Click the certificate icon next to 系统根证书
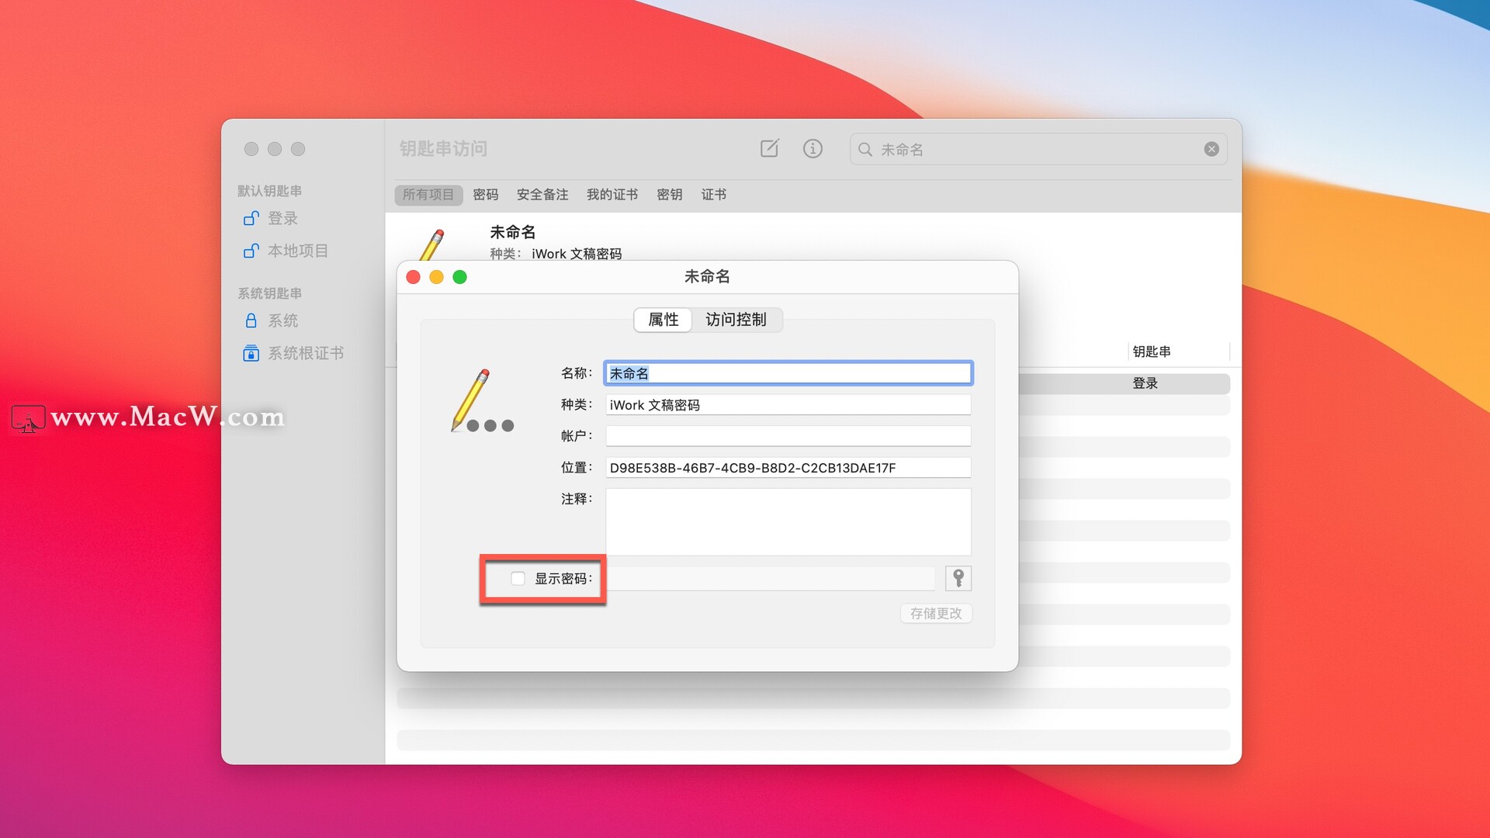Image resolution: width=1490 pixels, height=838 pixels. coord(250,353)
